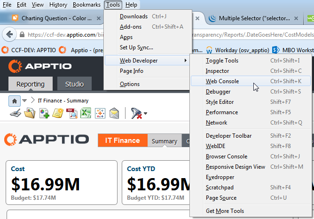Open the folder with documents icon
This screenshot has height=219, width=314.
point(30,113)
